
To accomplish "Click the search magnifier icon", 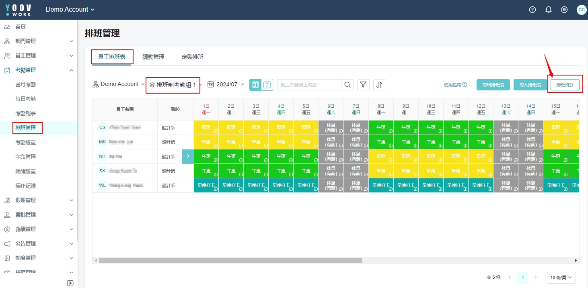I will [x=347, y=85].
